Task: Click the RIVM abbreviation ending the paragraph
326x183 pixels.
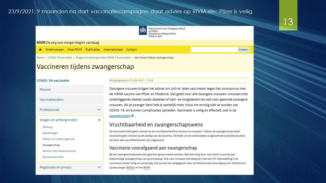Action: (x=147, y=168)
